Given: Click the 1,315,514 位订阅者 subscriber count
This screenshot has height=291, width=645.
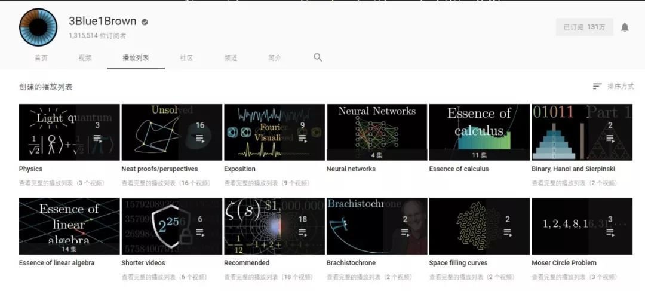Looking at the screenshot, I should pos(97,36).
